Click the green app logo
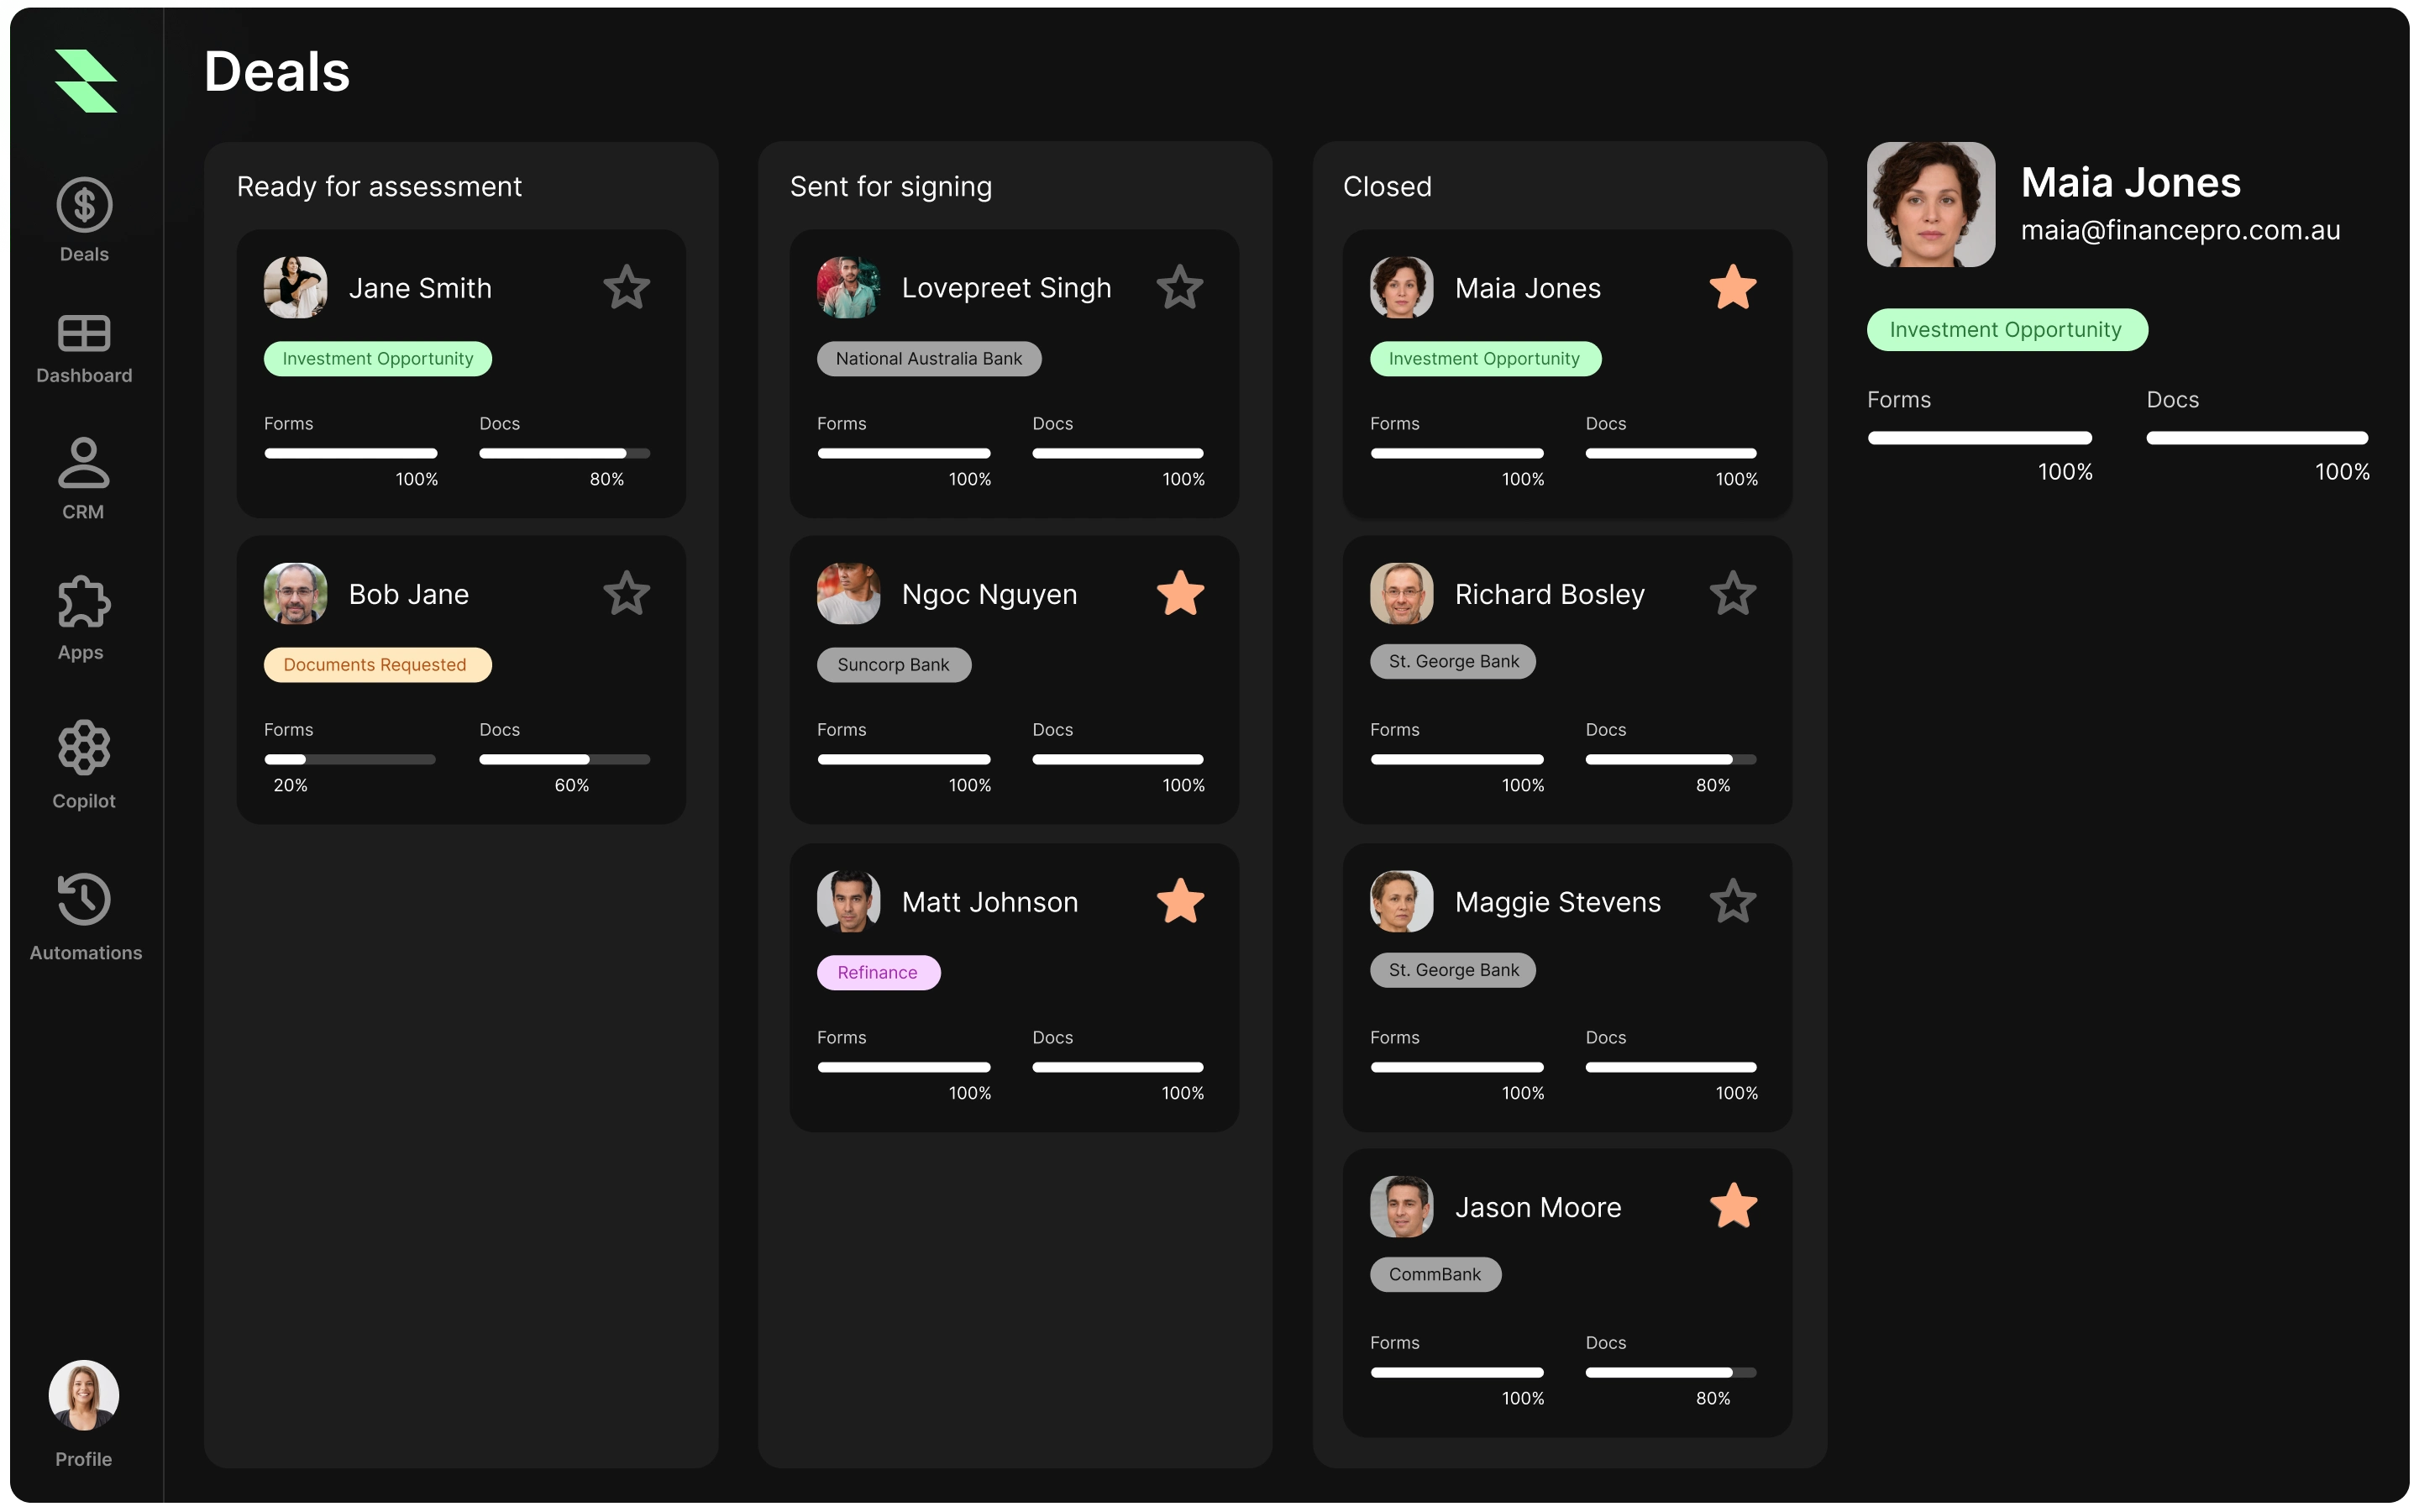The height and width of the screenshot is (1512, 2419). tap(85, 81)
